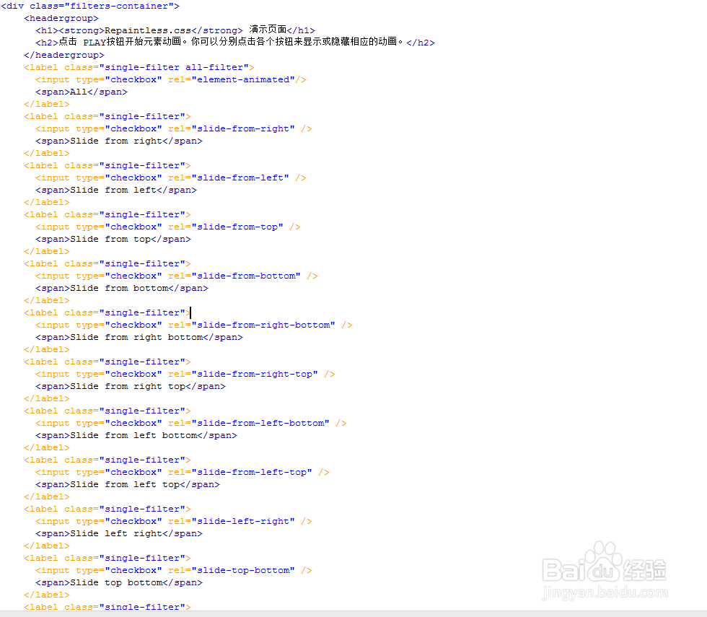Click span text 'Slide top bottom'
Viewport: 707px width, 617px height.
point(116,583)
